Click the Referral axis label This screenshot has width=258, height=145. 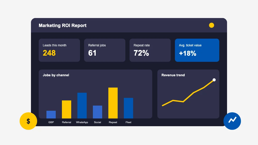point(67,122)
